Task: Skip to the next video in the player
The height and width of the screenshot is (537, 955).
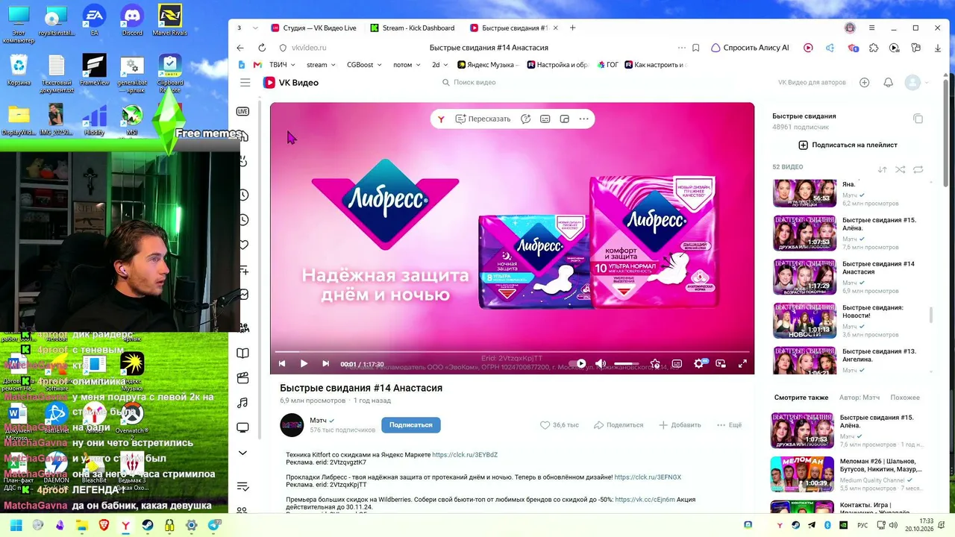Action: pos(325,364)
